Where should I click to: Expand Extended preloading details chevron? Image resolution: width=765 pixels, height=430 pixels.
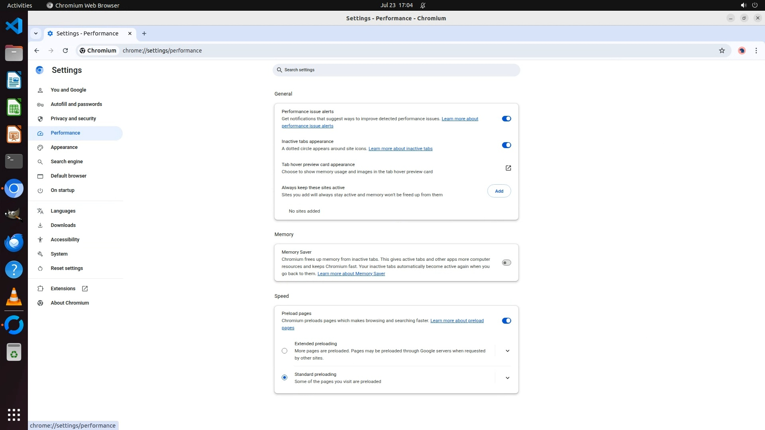pos(507,351)
